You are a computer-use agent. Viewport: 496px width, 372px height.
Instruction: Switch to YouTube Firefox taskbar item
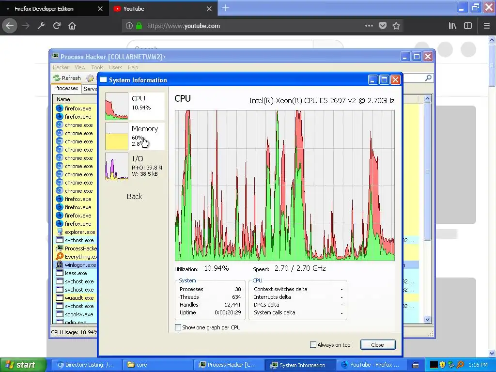(x=372, y=365)
